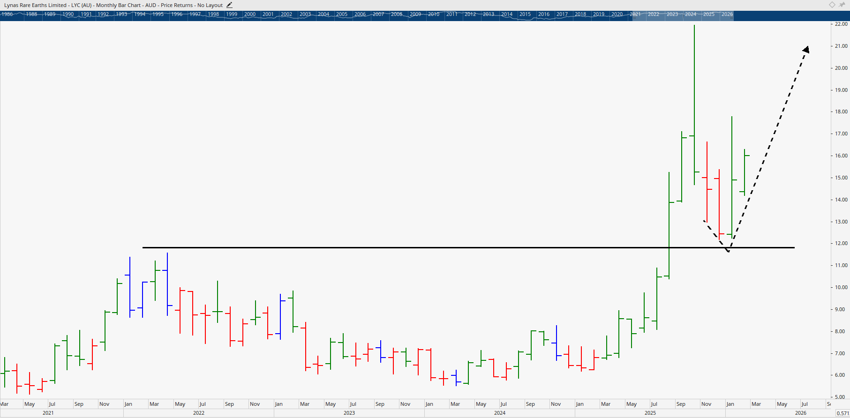Jump to 2018 in the year navigator
This screenshot has height=418, width=850.
tap(580, 14)
